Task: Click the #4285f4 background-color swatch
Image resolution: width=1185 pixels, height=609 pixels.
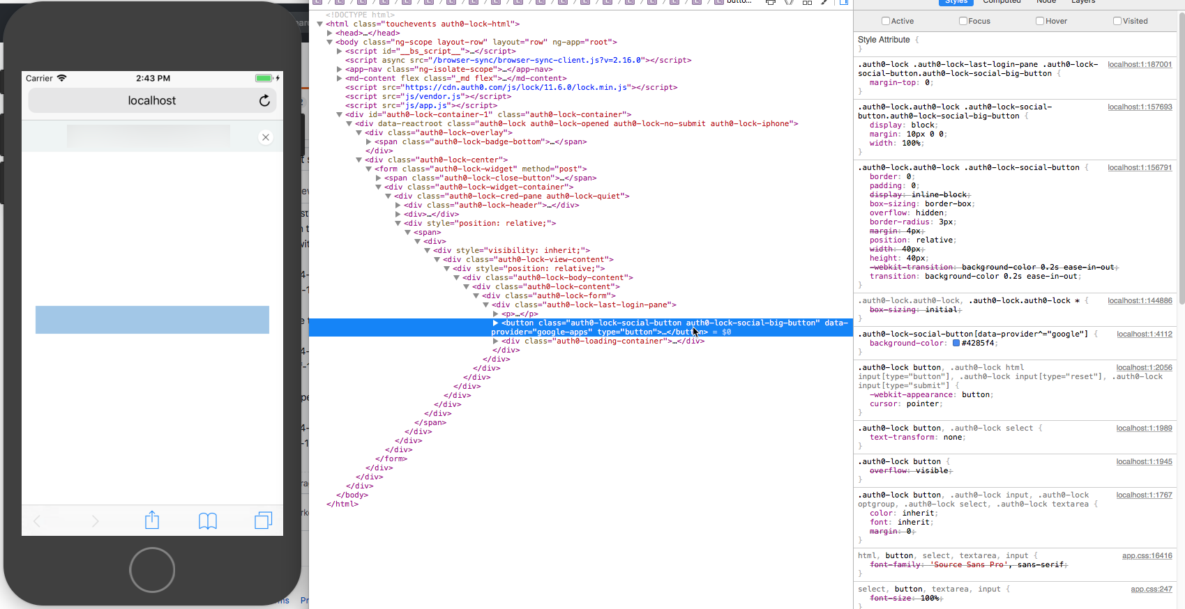Action: tap(956, 343)
